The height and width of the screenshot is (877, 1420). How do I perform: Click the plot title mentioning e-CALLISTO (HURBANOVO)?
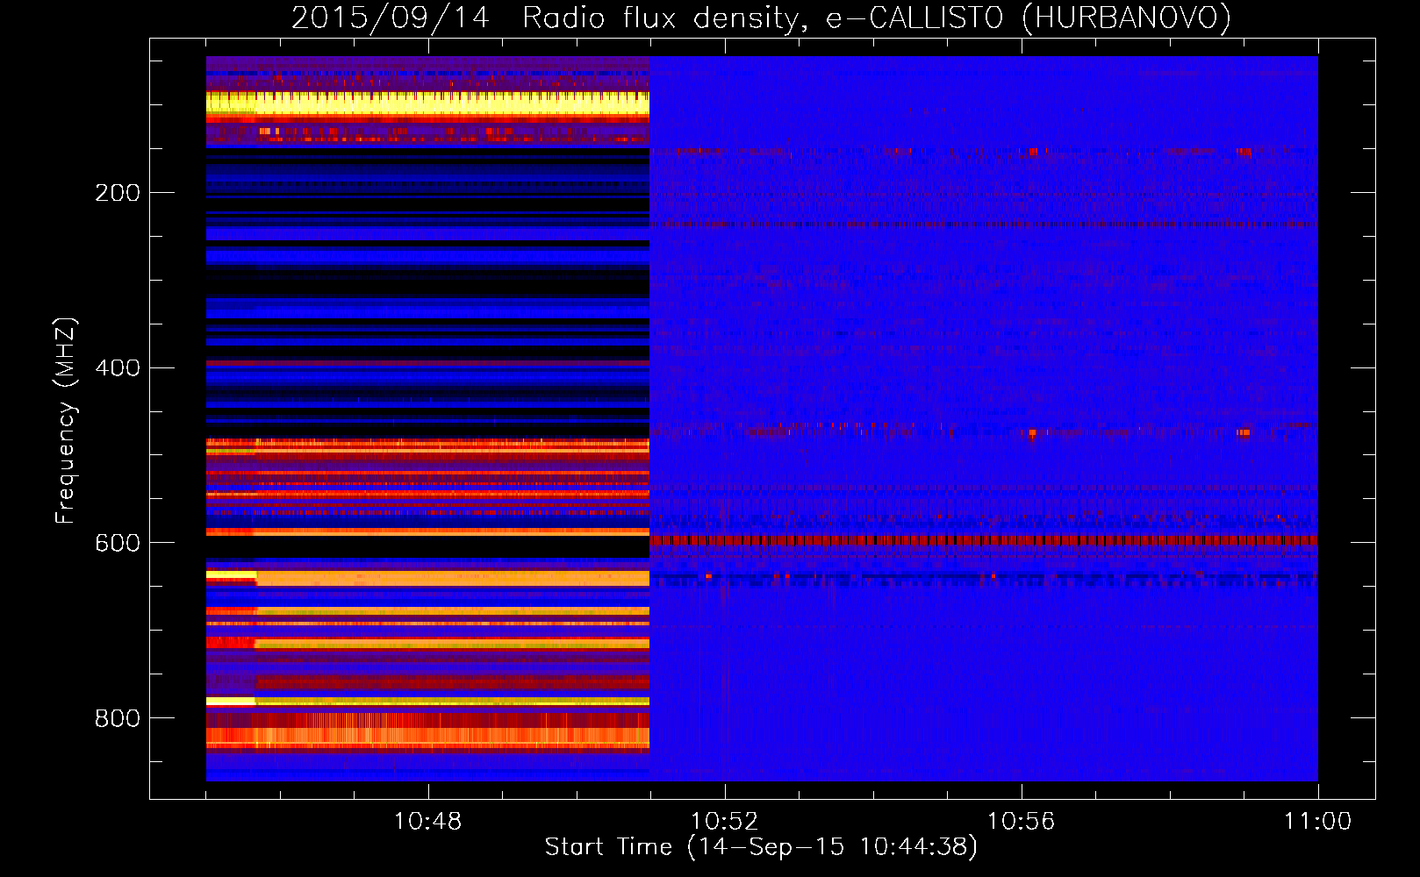[761, 18]
